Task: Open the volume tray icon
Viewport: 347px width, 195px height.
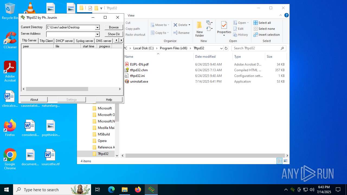Action: (312, 190)
